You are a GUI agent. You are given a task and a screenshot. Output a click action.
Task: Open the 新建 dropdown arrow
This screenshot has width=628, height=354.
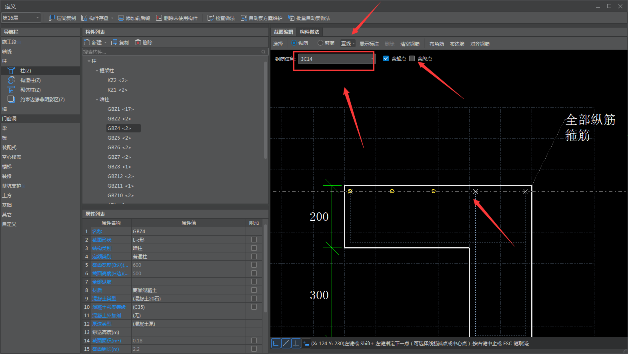point(106,42)
